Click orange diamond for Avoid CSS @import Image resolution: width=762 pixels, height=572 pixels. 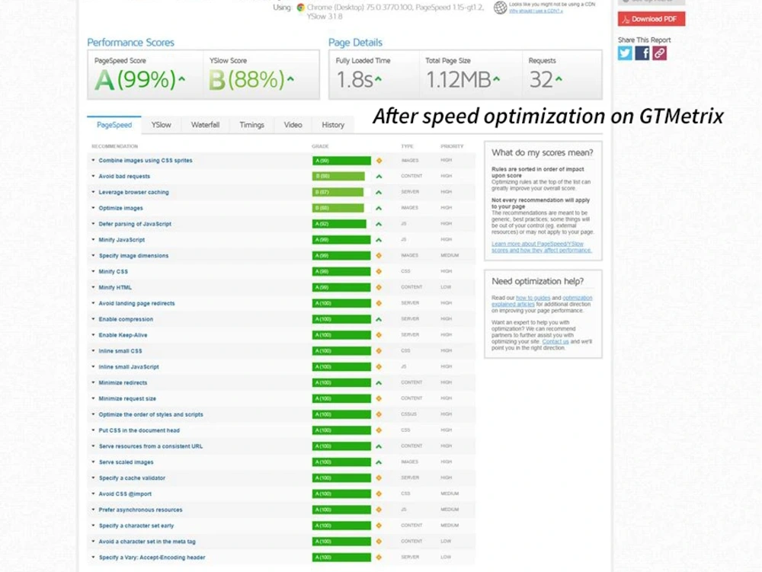(379, 494)
